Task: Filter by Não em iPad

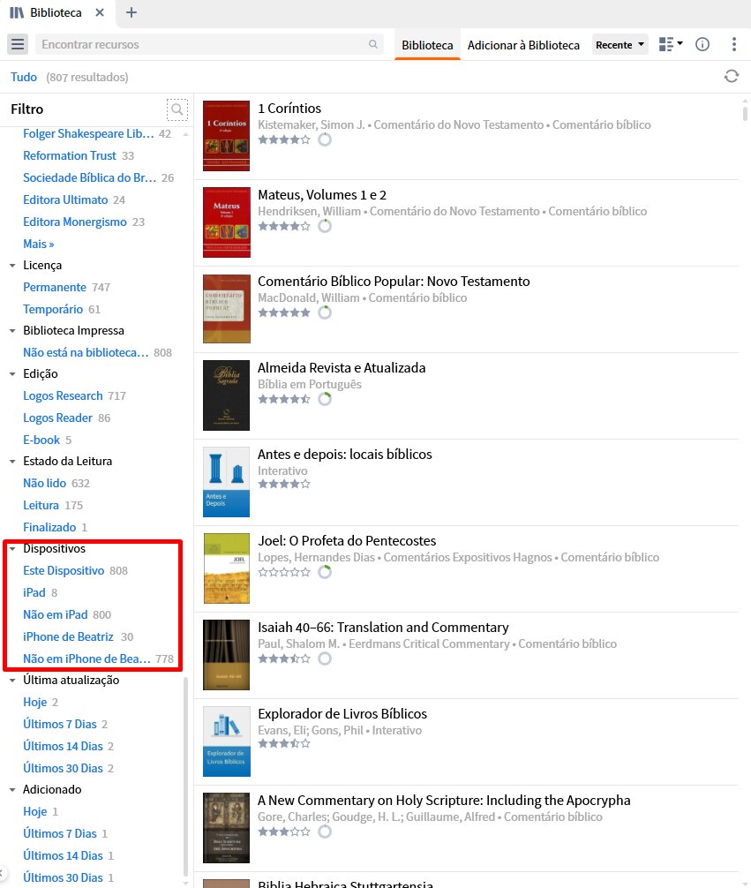Action: [x=55, y=614]
